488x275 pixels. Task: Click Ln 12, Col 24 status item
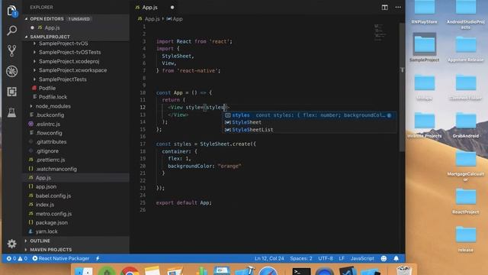[x=269, y=258]
